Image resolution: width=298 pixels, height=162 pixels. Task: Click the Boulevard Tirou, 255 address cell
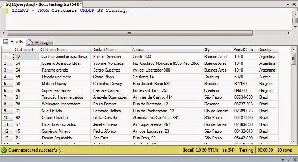[166, 90]
